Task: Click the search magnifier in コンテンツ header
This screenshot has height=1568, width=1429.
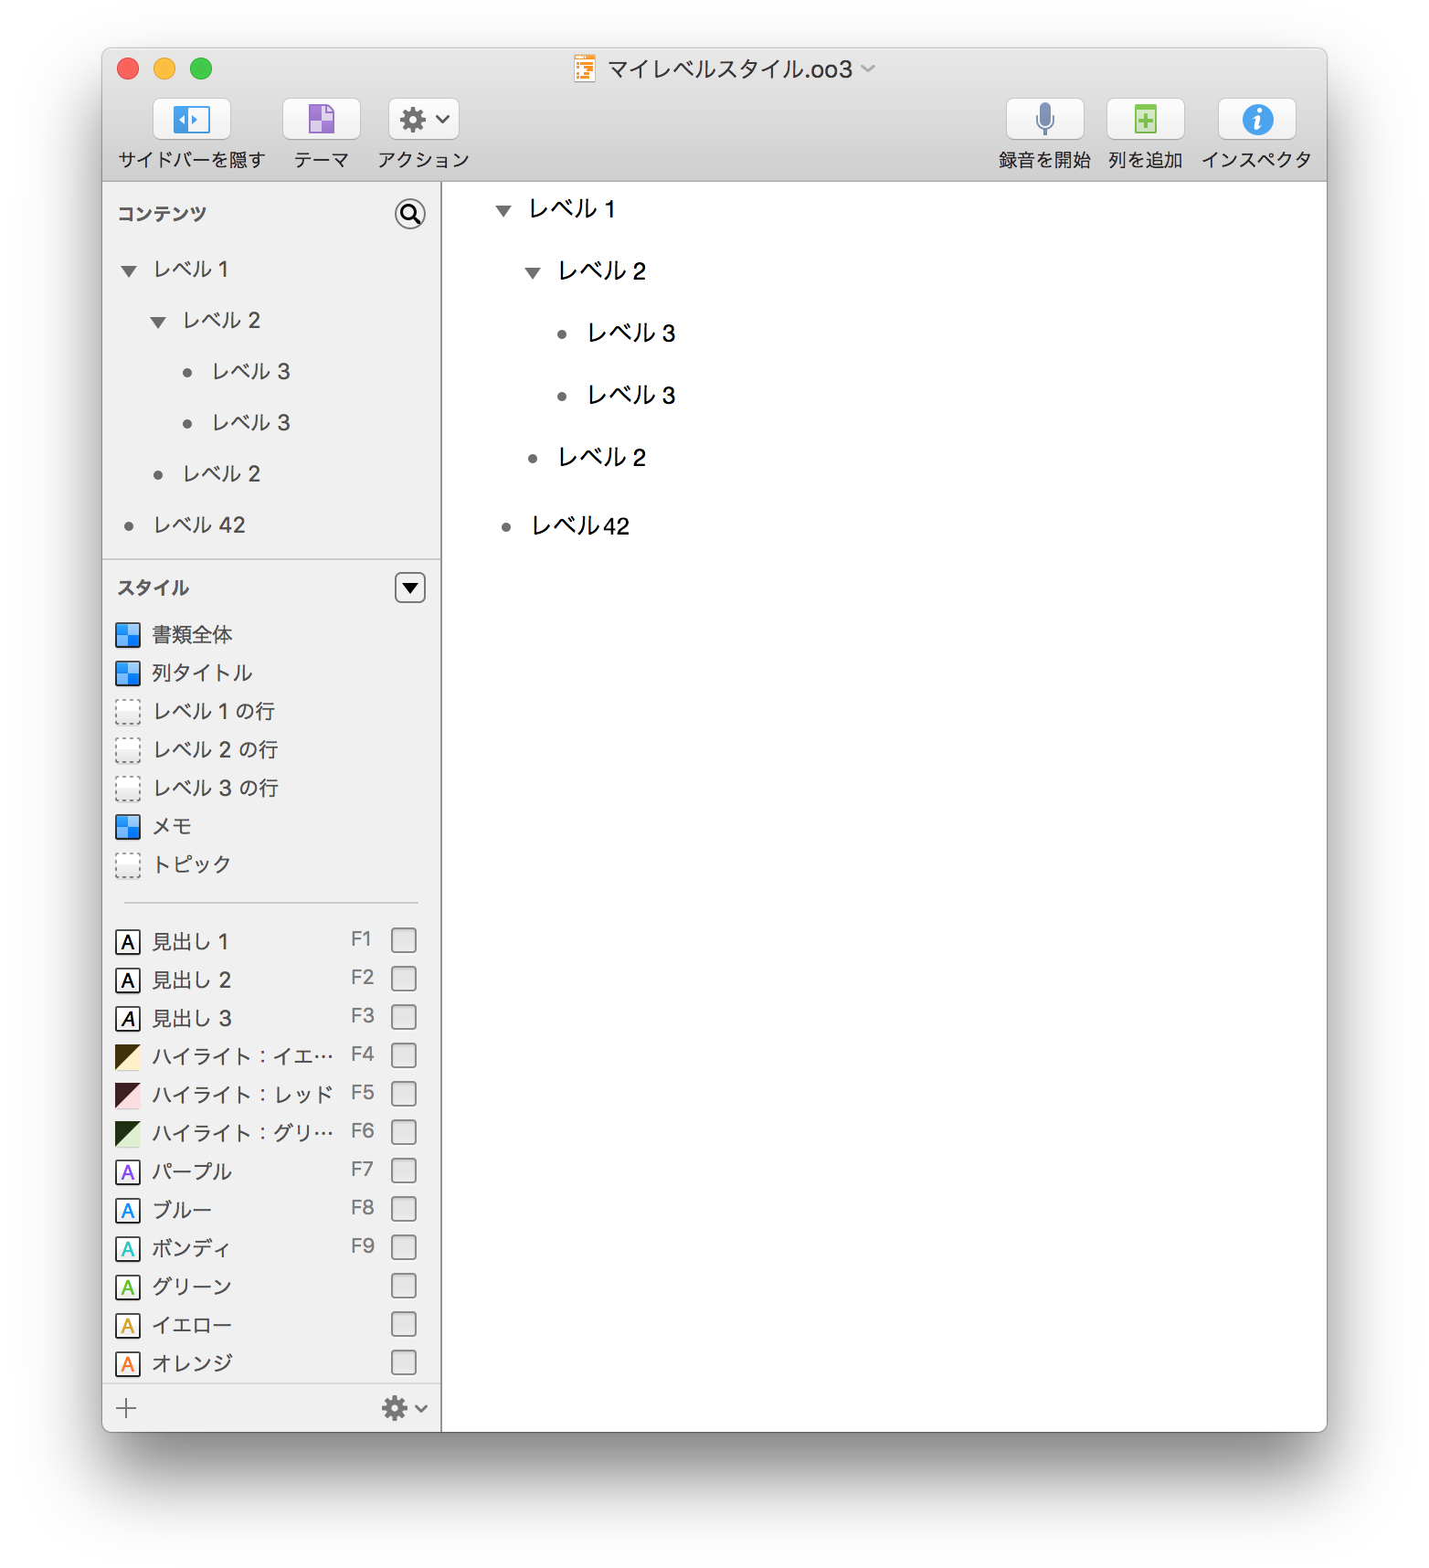Action: pos(410,214)
